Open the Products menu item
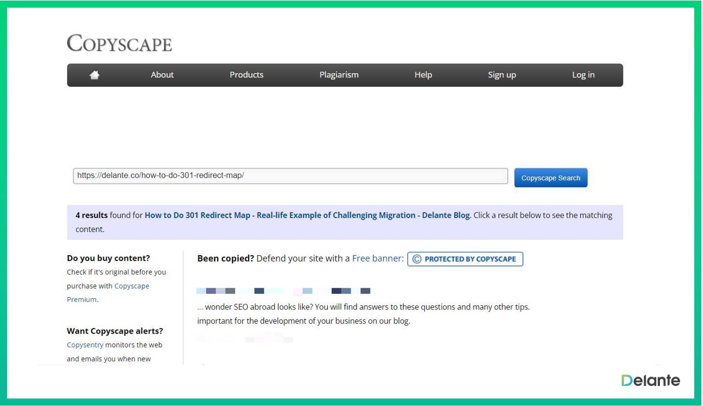Screen dimensions: 703x406 (246, 75)
